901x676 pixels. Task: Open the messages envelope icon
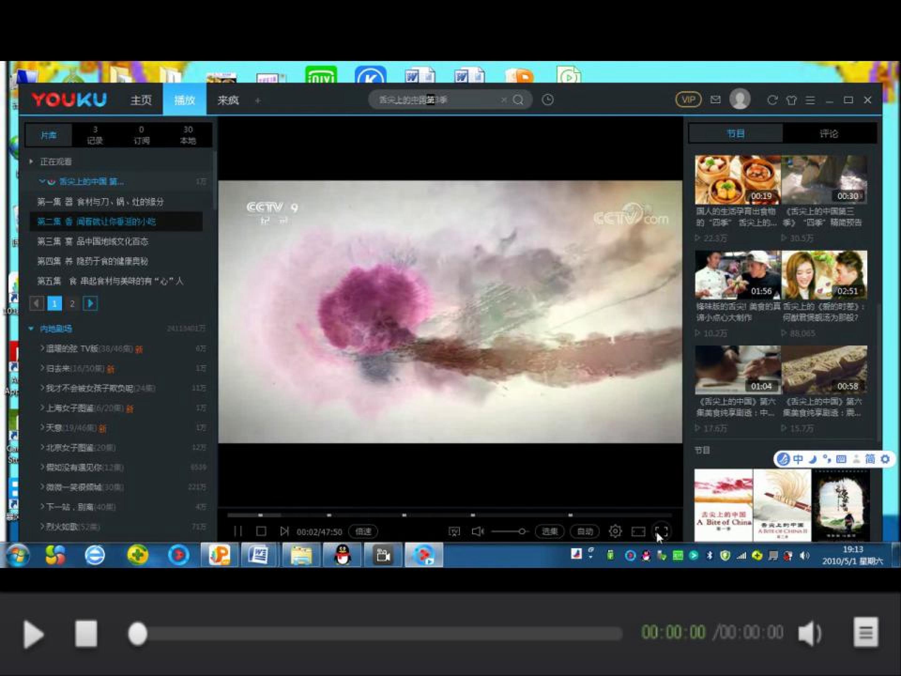point(715,100)
